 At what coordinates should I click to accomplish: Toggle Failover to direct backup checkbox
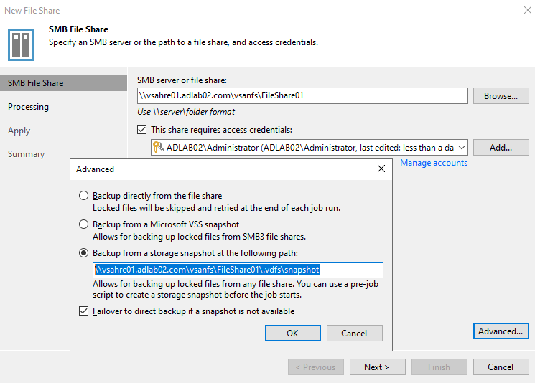(x=83, y=311)
